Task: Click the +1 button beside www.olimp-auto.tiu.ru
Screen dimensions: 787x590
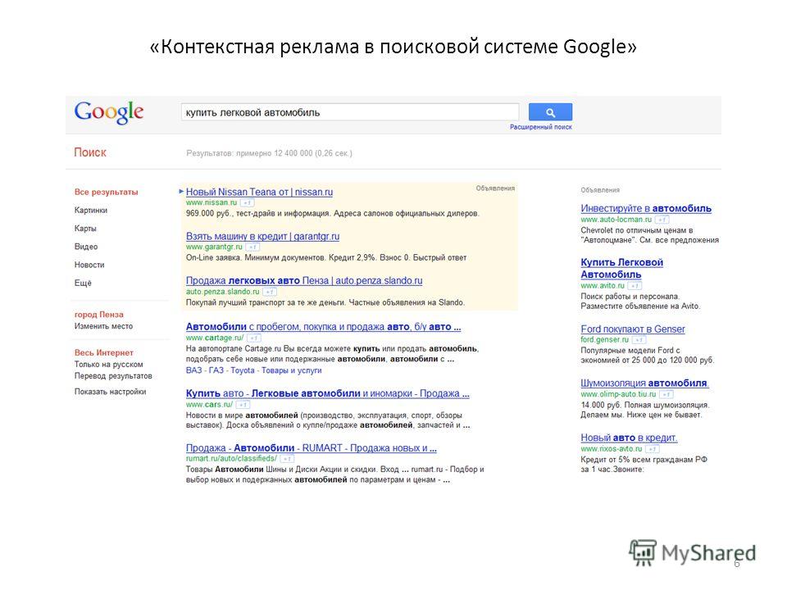Action: pos(666,394)
